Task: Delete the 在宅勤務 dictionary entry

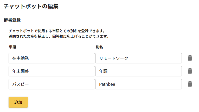Action: pos(190,58)
